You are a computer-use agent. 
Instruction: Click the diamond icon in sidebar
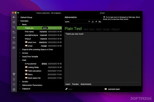(x=14, y=74)
